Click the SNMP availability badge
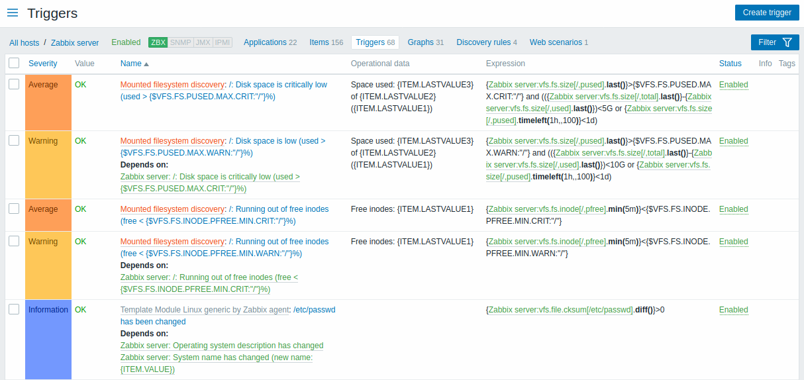 (180, 42)
